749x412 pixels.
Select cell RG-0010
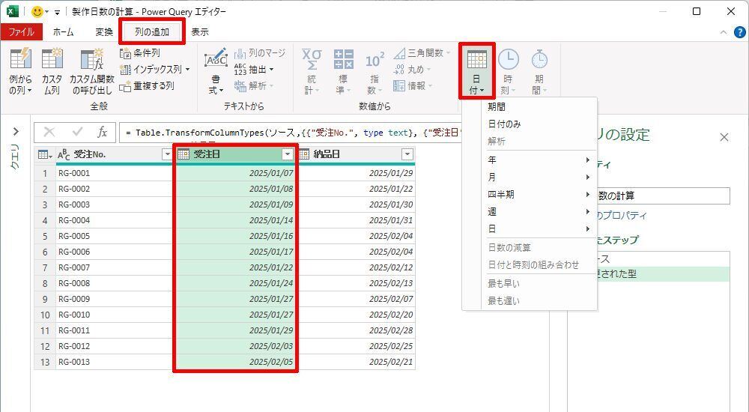click(x=114, y=315)
